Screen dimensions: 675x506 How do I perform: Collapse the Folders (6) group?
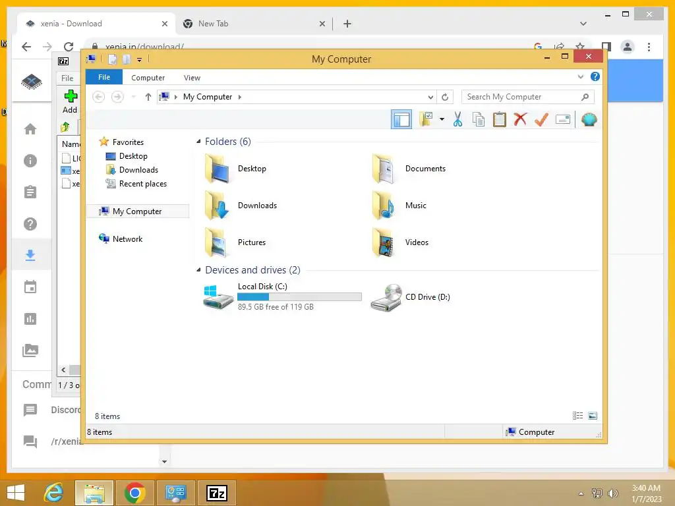click(198, 142)
